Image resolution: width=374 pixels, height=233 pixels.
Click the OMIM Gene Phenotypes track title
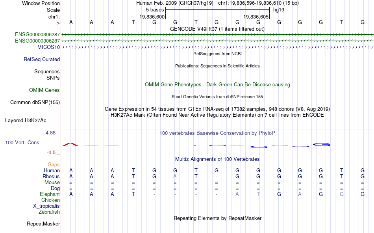click(x=217, y=85)
